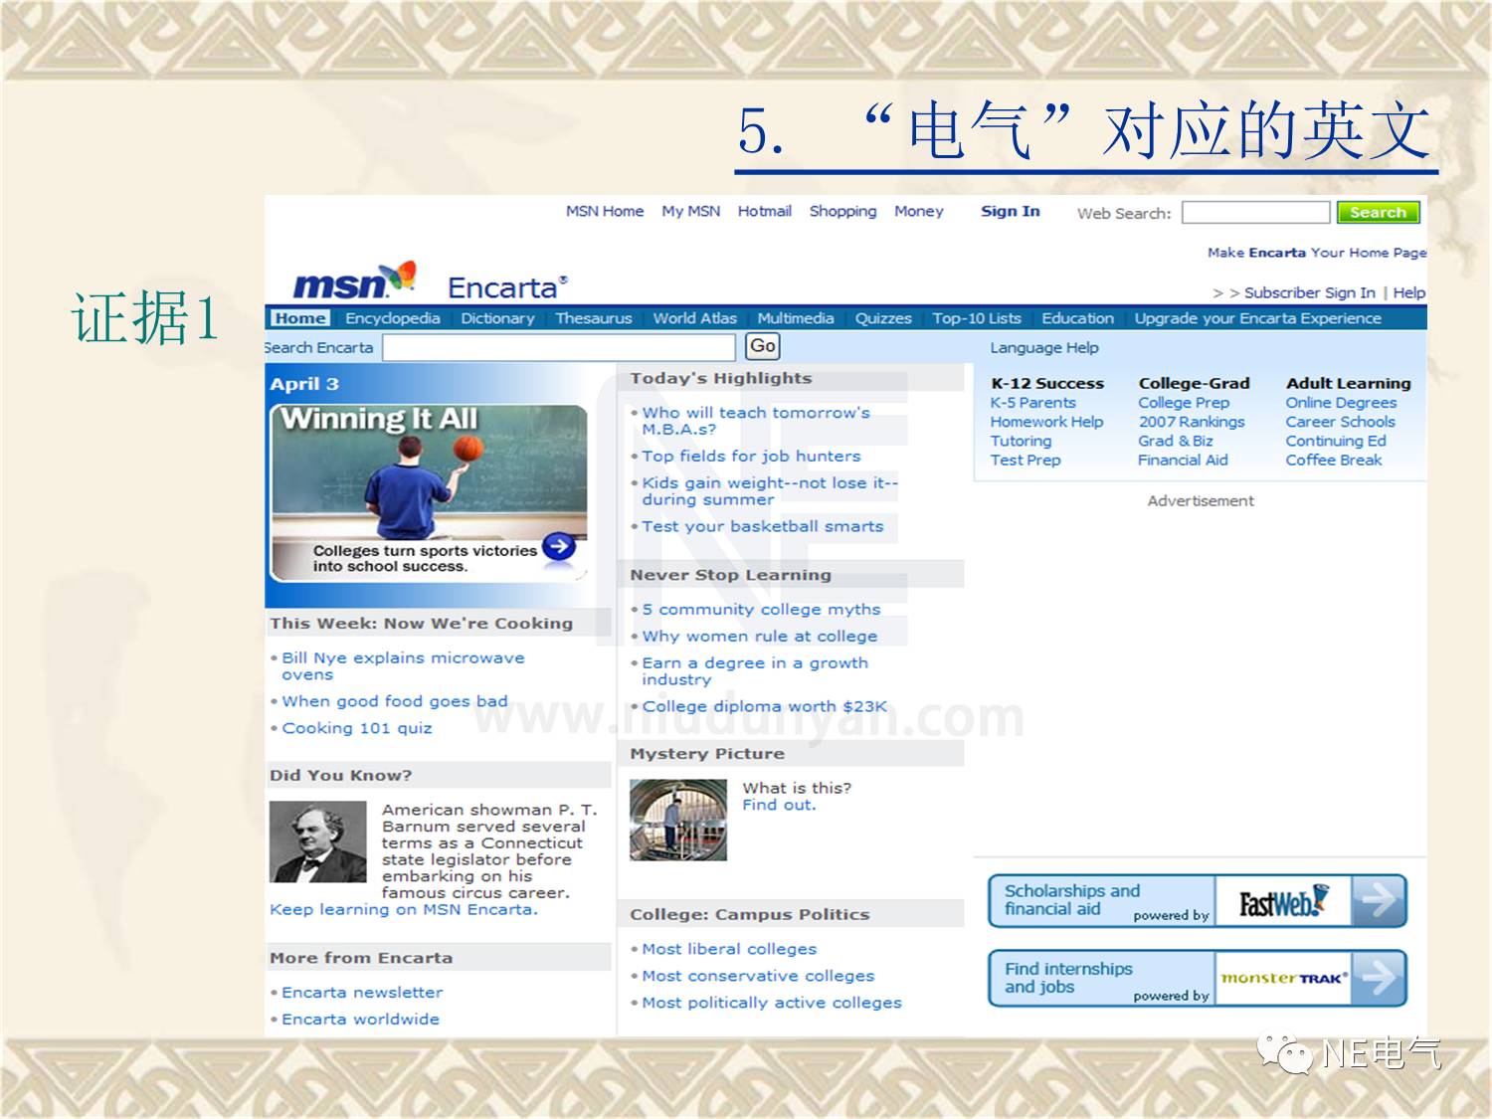Click Make Encarta Your Home Page
Screen dimensions: 1492x1119
coord(1317,253)
